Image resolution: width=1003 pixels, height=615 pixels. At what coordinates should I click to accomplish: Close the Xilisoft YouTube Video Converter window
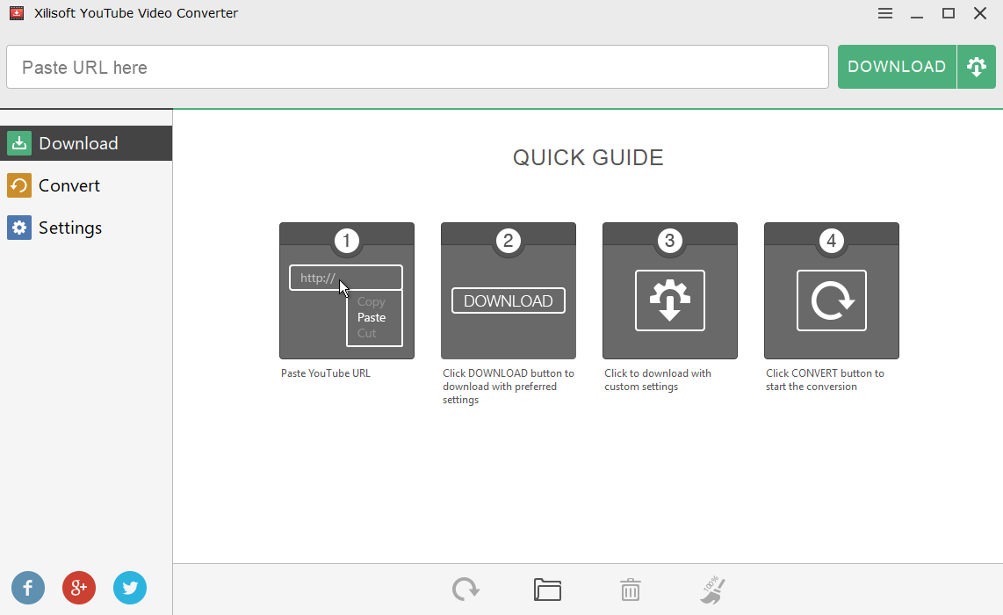980,13
